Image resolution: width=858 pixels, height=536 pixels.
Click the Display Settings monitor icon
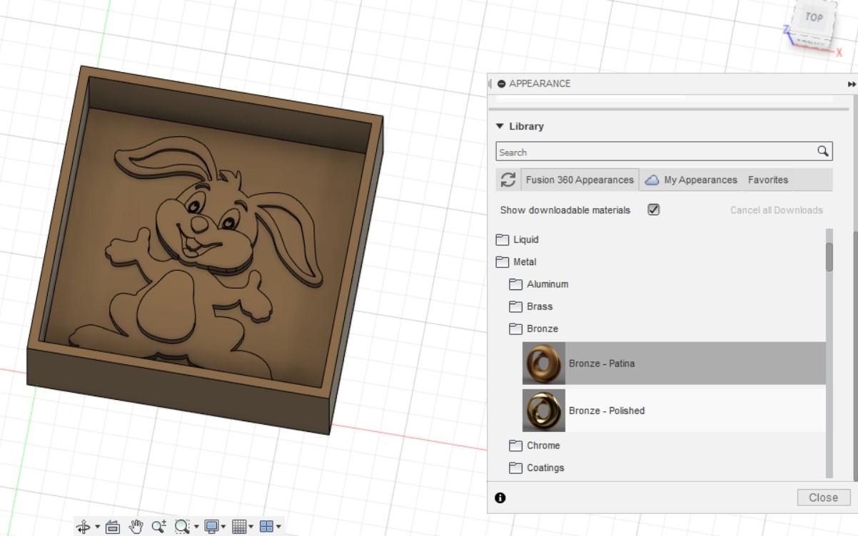point(211,527)
